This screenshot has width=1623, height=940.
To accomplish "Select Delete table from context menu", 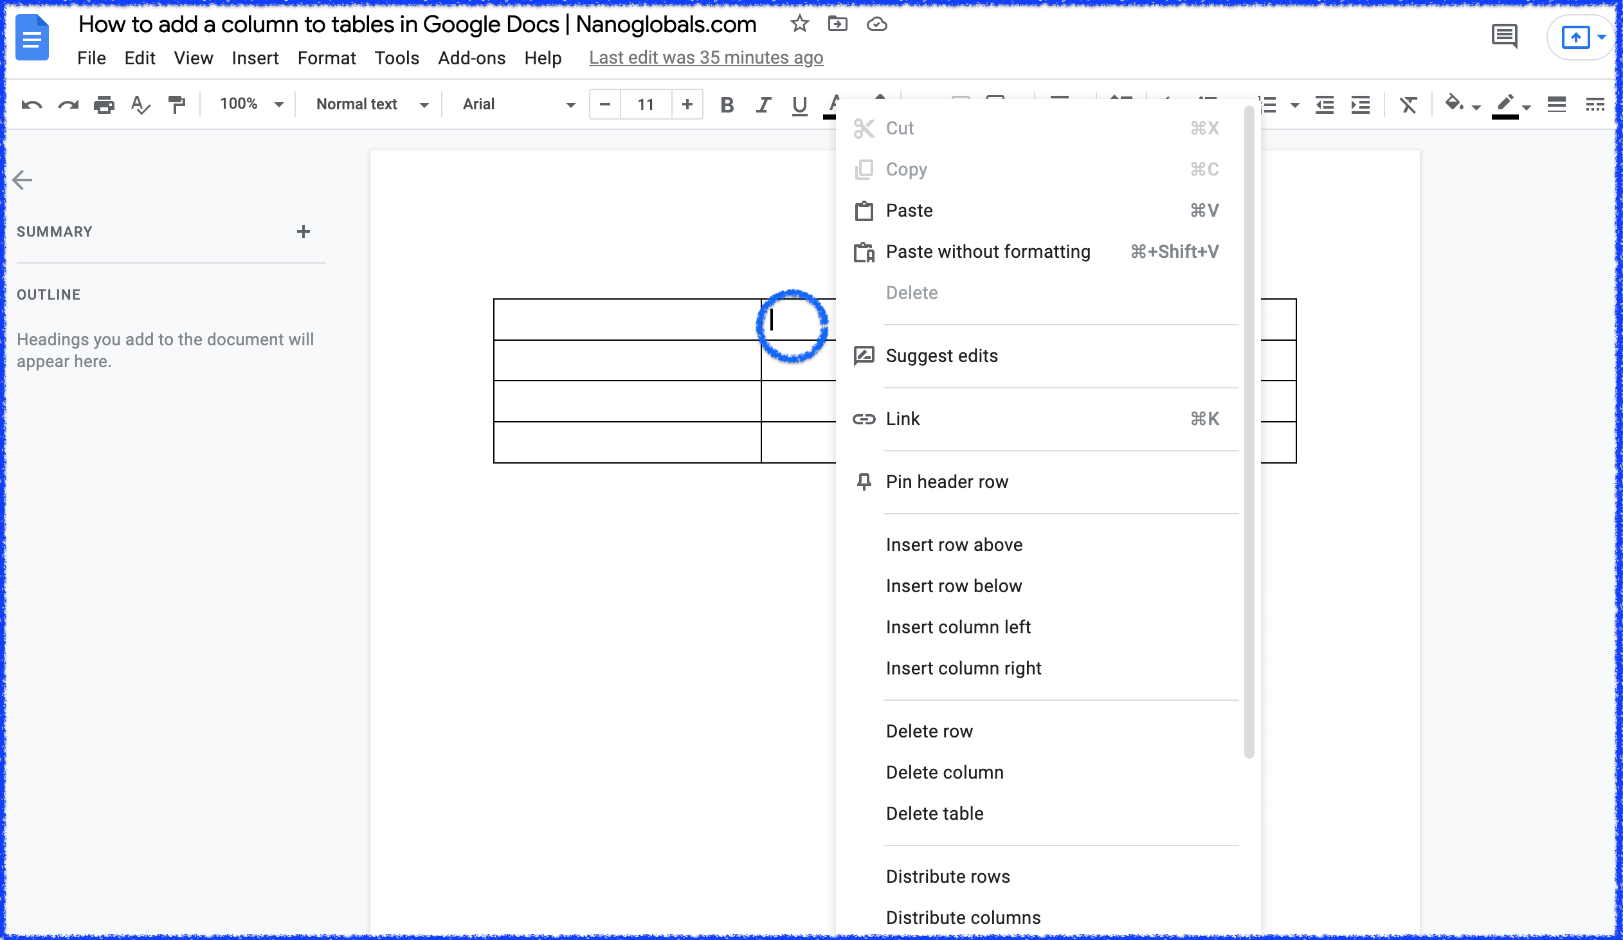I will click(934, 813).
